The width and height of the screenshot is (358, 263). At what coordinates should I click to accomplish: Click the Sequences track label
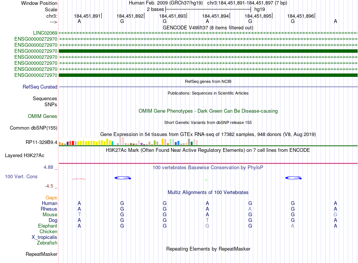(x=45, y=98)
